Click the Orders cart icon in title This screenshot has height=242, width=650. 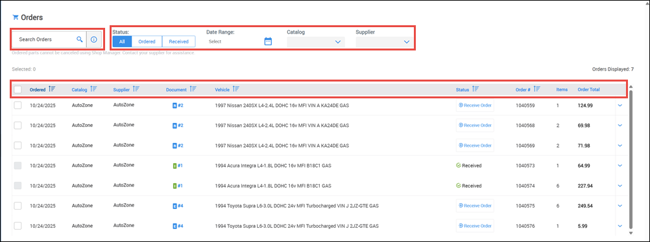coord(16,17)
